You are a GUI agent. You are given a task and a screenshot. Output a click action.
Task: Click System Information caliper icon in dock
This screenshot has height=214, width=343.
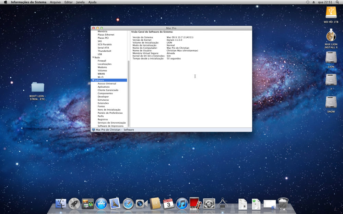click(223, 203)
